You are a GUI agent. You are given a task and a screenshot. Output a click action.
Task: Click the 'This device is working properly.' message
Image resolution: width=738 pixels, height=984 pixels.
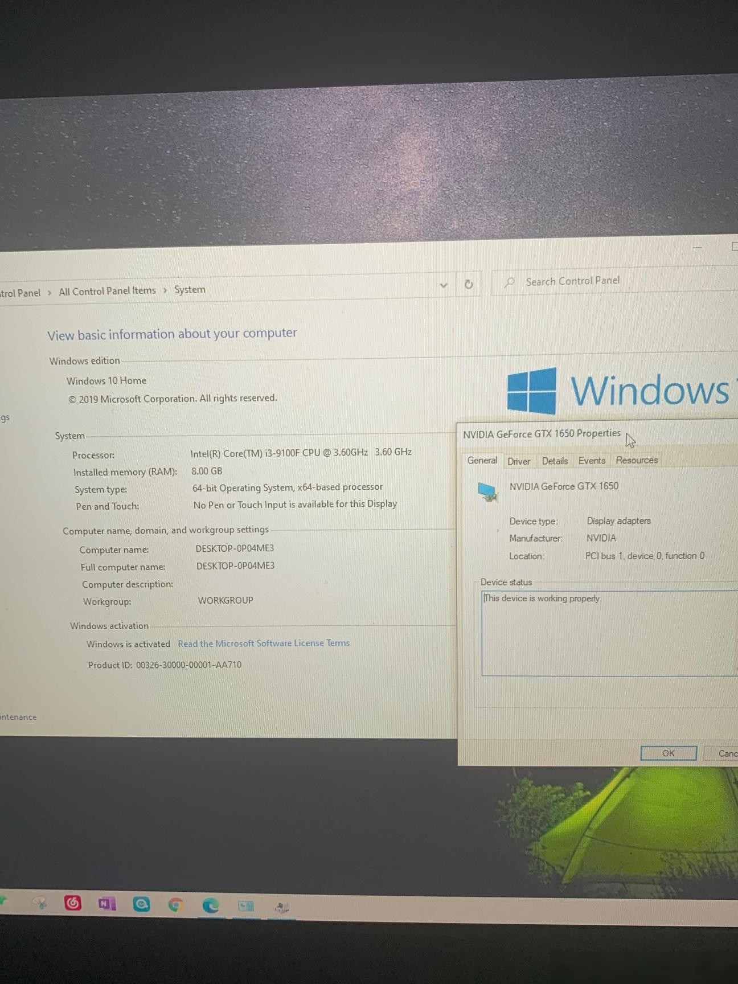click(542, 598)
